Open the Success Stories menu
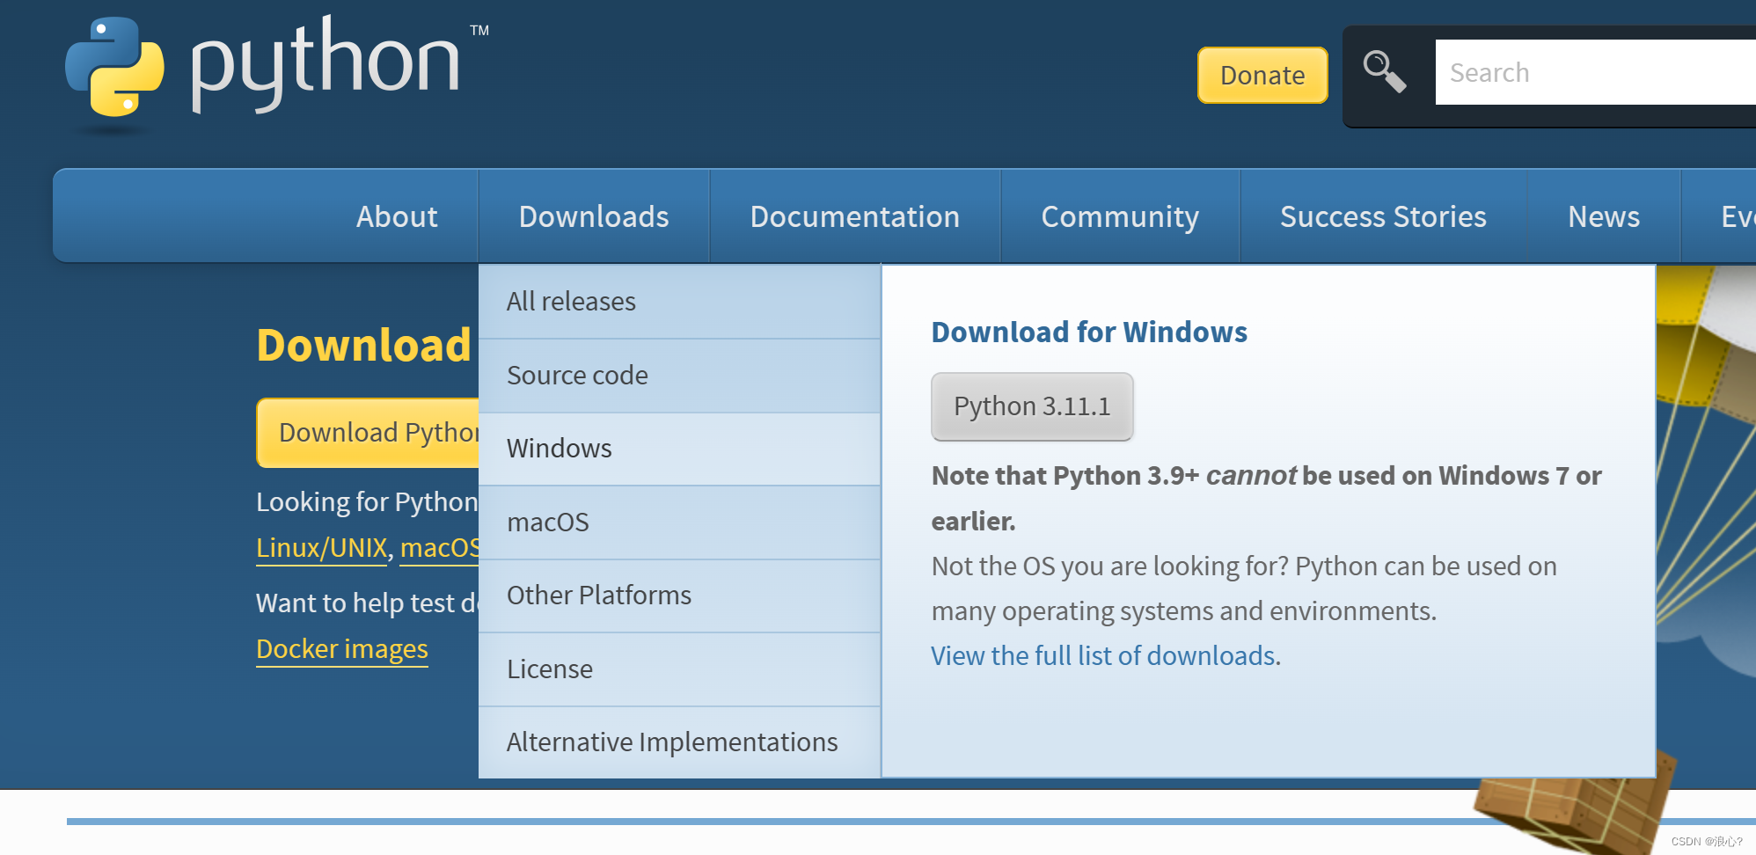The width and height of the screenshot is (1756, 855). tap(1383, 216)
